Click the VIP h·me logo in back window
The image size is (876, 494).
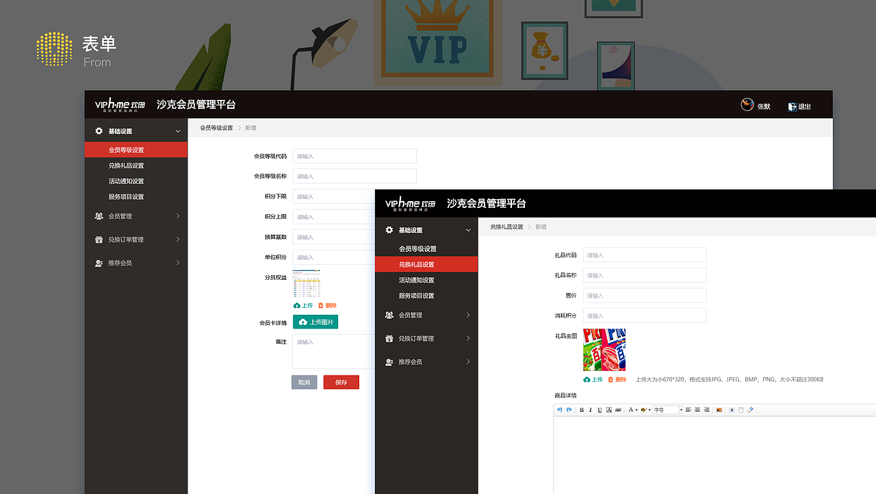click(x=120, y=105)
